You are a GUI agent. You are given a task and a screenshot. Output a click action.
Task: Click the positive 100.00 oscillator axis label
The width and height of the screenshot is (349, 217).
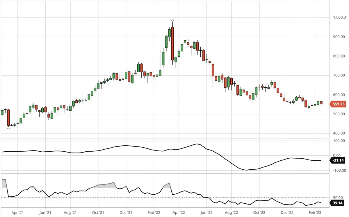pos(339,141)
